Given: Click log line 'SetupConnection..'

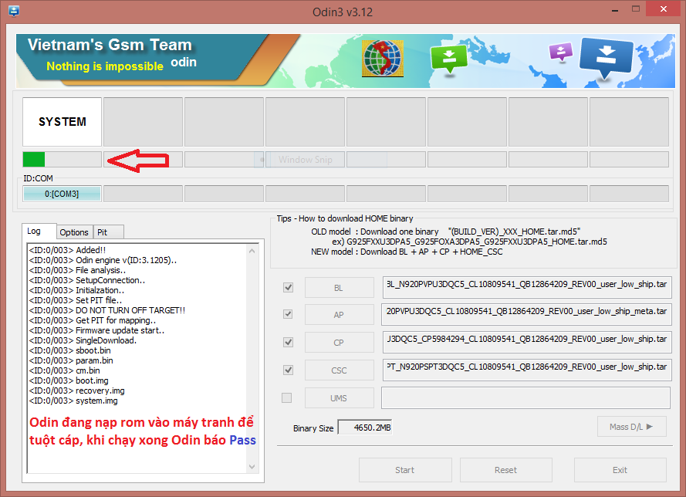Looking at the screenshot, I should coord(87,280).
